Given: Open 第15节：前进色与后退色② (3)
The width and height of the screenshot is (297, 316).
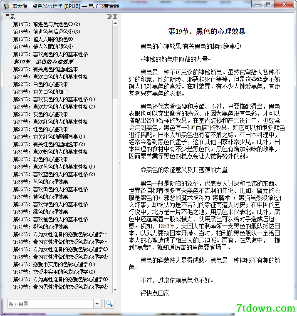Looking at the screenshot, I should coord(47,32).
